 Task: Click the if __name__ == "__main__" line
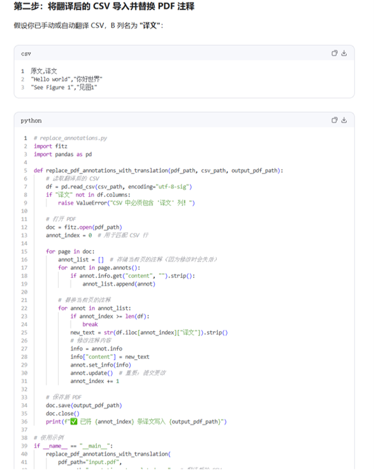pos(73,446)
